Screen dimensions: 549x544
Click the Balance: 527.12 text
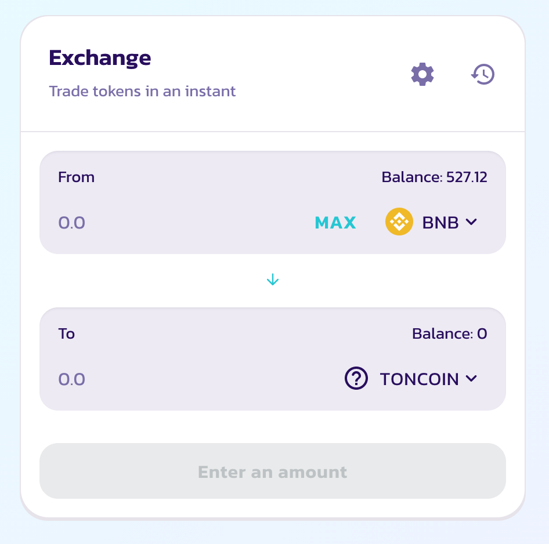pos(434,177)
